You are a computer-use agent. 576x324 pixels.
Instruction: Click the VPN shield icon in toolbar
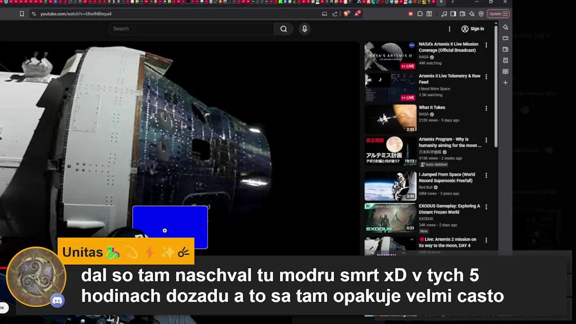(481, 14)
